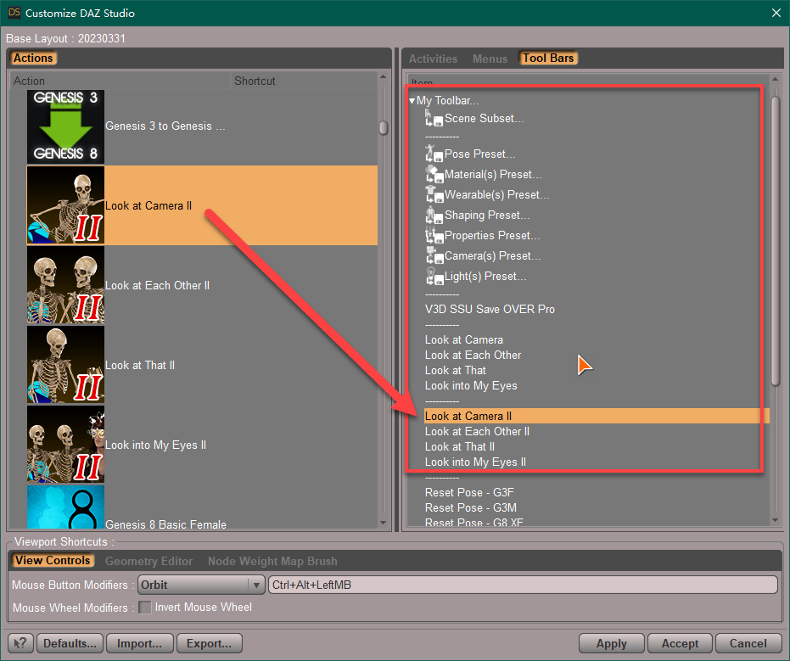Click the What's This help icon button
Image resolution: width=790 pixels, height=661 pixels.
[x=20, y=643]
